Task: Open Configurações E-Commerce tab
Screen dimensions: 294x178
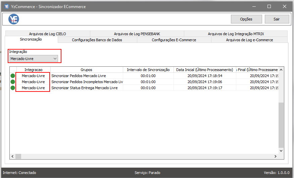Action: pyautogui.click(x=174, y=40)
